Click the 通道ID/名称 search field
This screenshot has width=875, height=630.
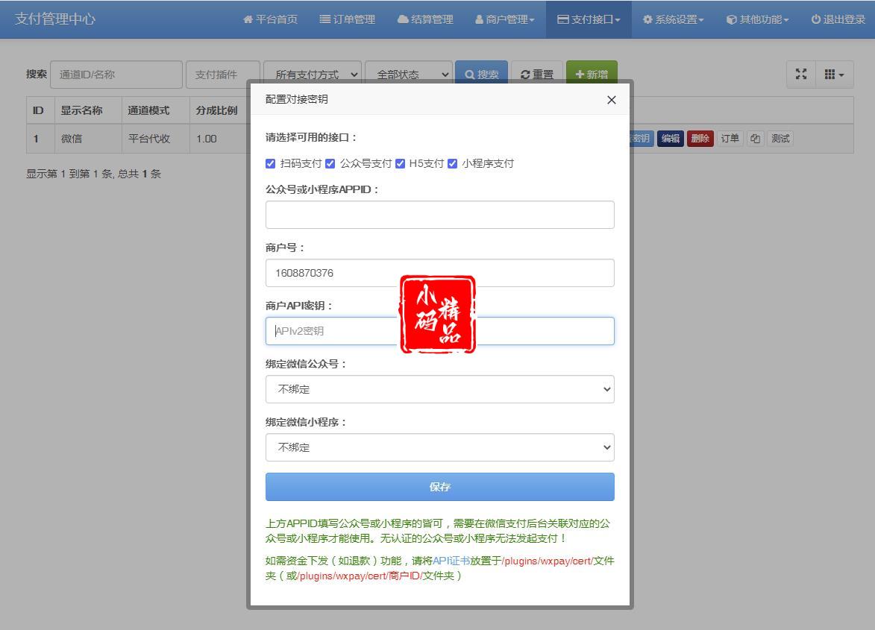click(116, 75)
